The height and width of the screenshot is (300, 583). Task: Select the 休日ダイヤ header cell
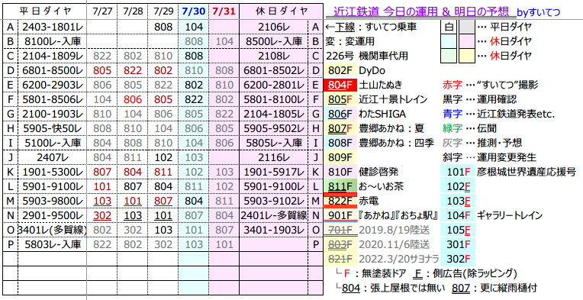[x=282, y=11]
